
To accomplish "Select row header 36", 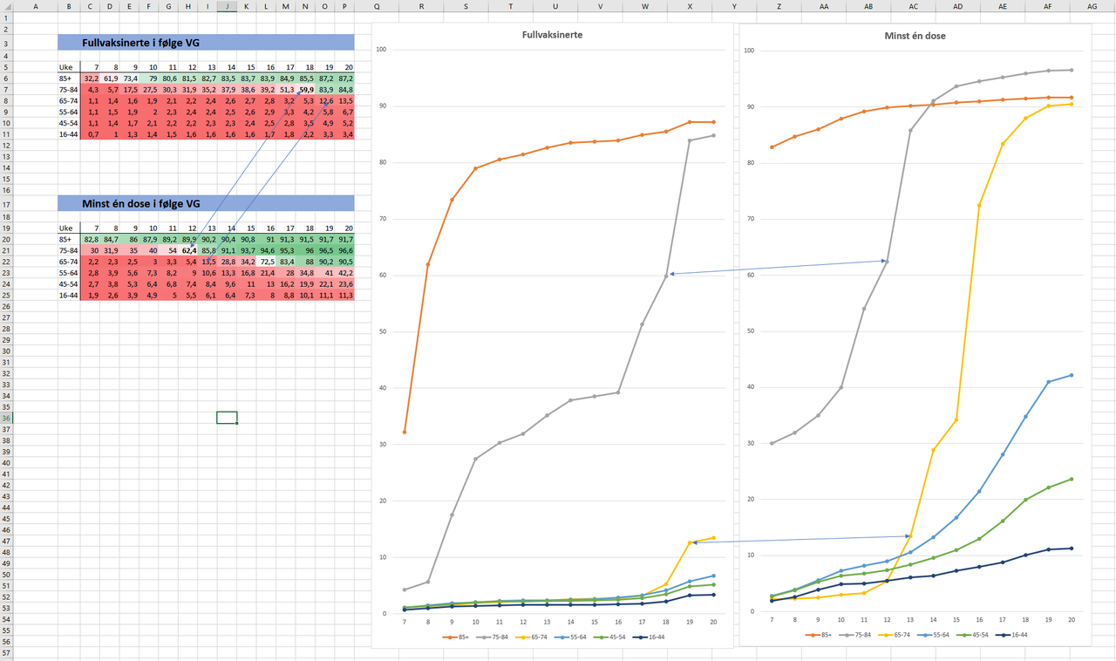I will [x=8, y=418].
